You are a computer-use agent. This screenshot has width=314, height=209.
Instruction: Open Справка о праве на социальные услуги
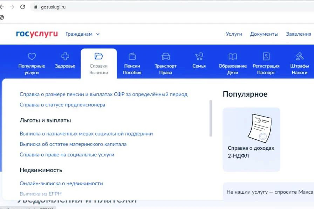[x=67, y=155]
